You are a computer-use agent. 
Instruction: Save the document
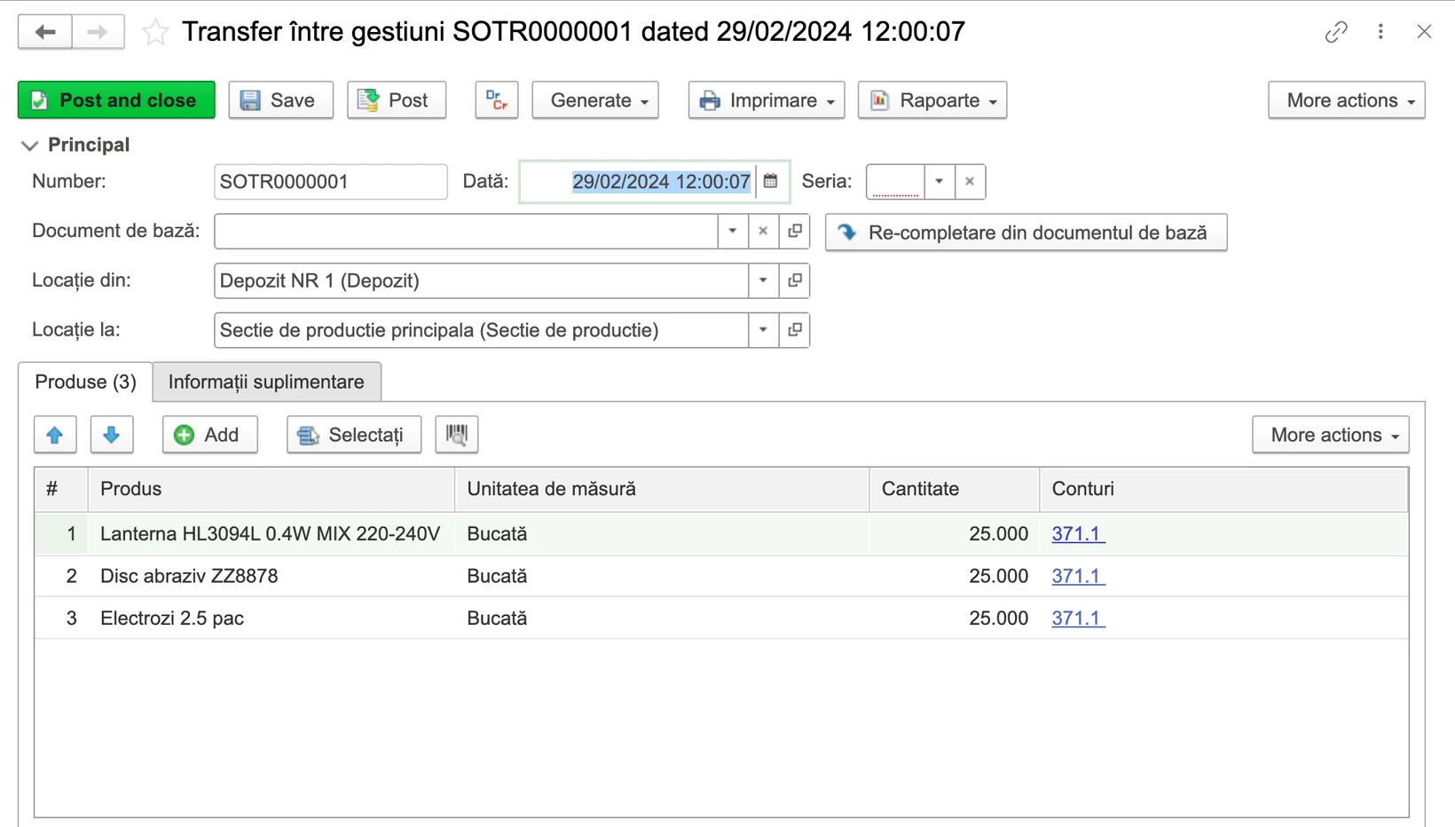(x=281, y=100)
